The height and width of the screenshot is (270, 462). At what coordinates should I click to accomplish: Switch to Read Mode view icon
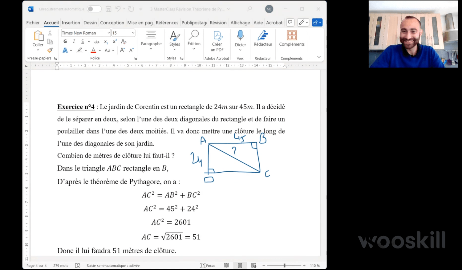(x=226, y=265)
